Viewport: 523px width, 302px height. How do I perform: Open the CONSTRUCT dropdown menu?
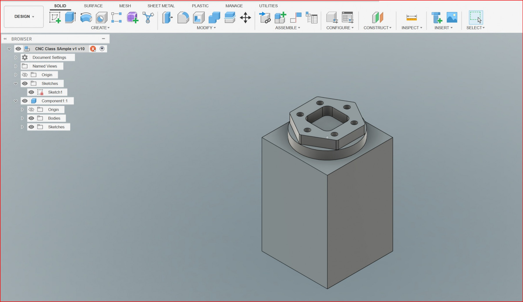click(377, 28)
